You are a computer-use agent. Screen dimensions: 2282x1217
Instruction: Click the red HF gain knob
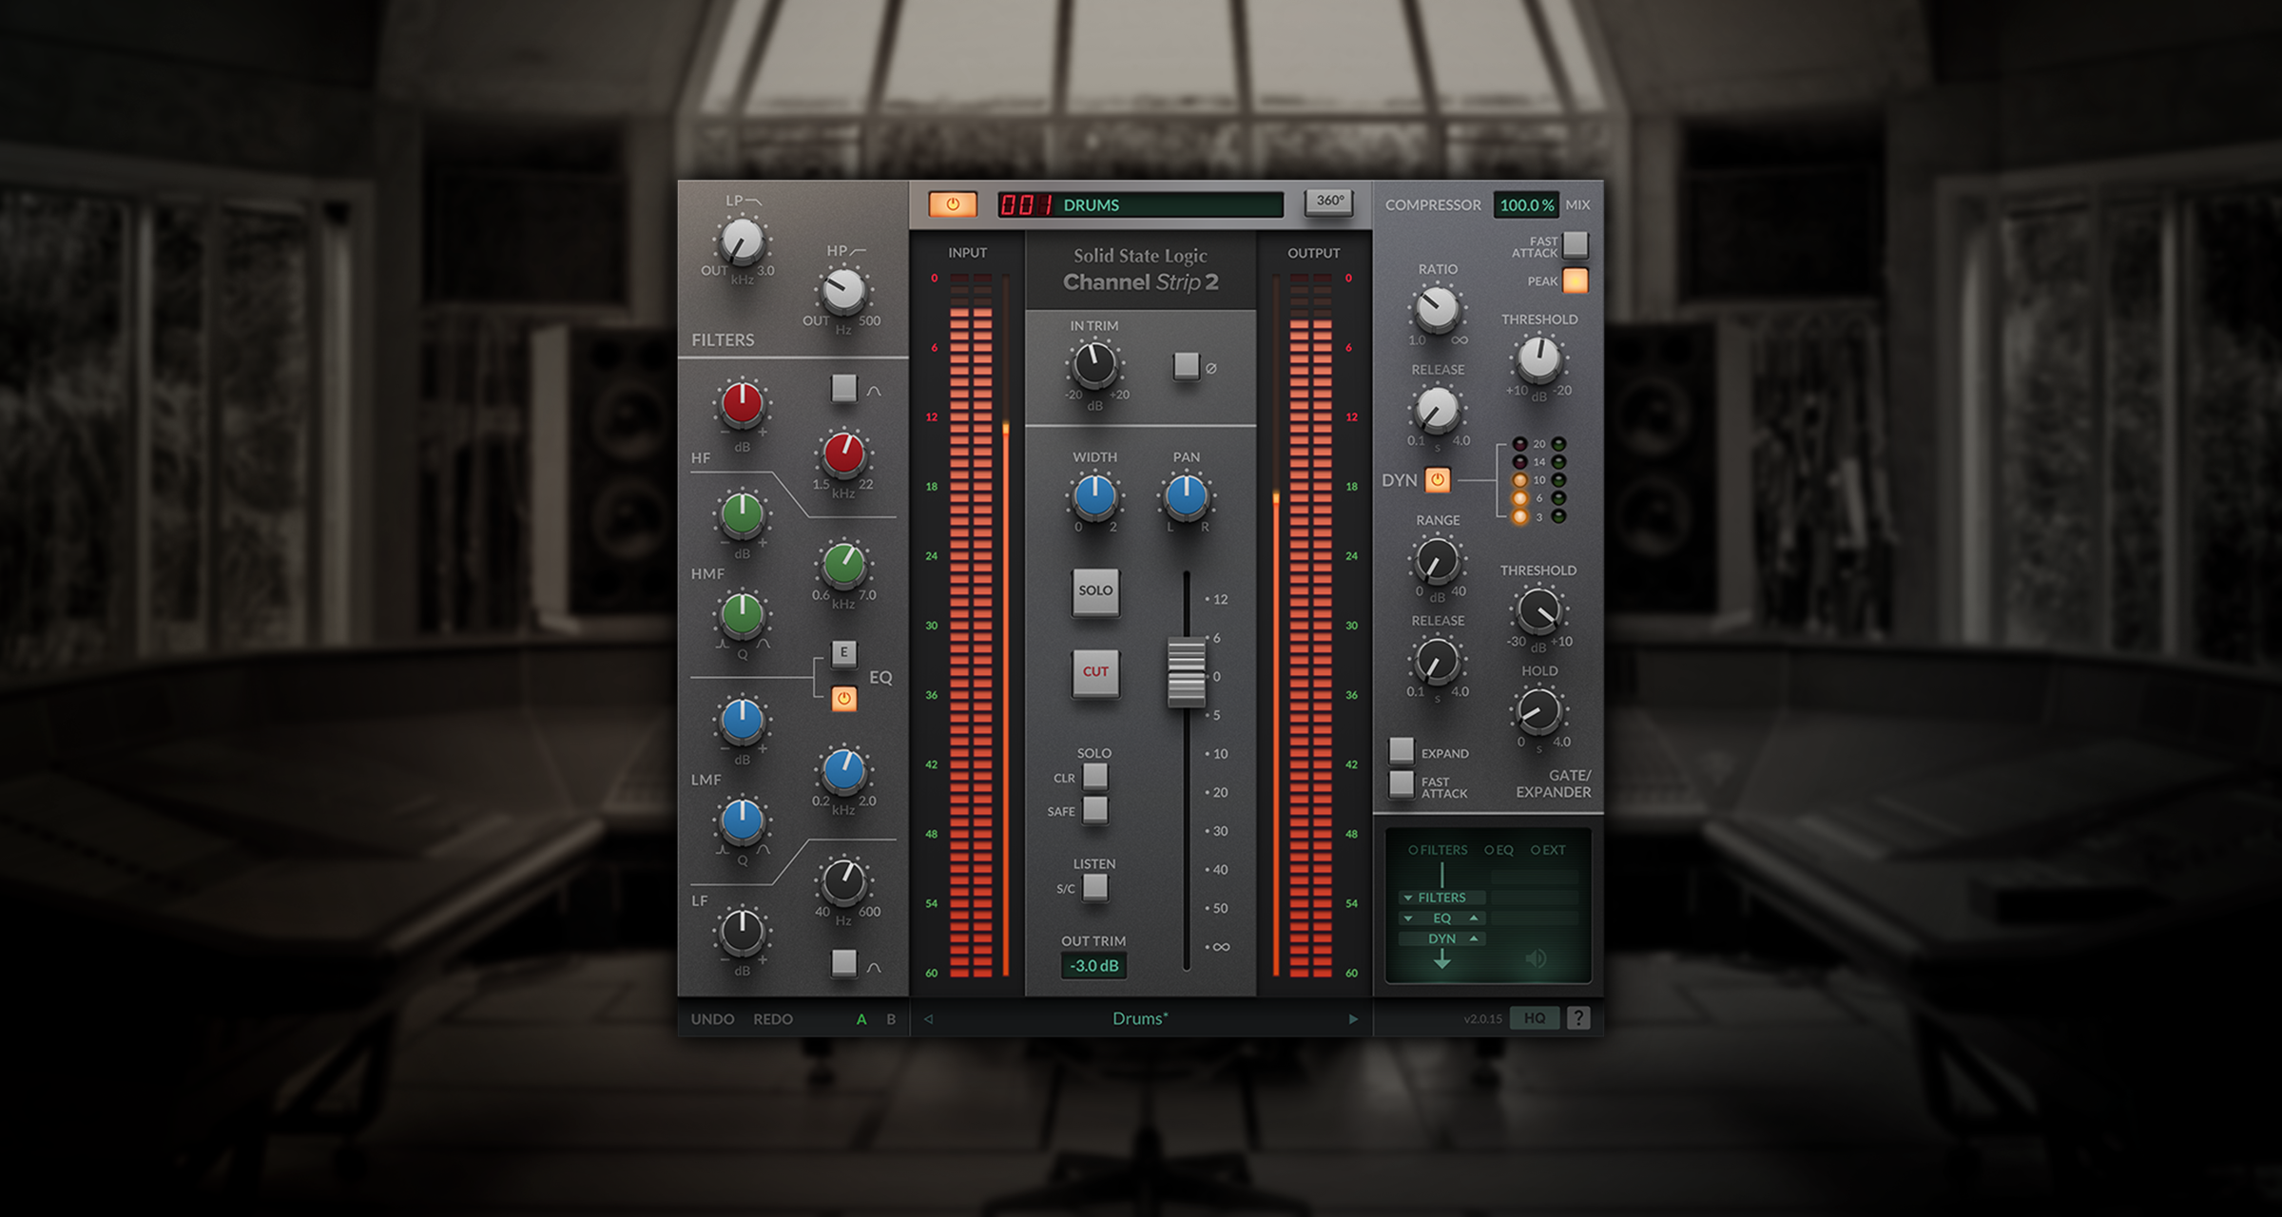click(742, 404)
